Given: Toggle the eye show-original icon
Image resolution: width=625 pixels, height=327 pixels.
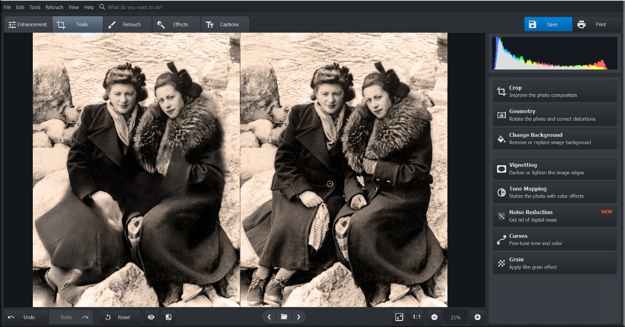Looking at the screenshot, I should point(151,317).
